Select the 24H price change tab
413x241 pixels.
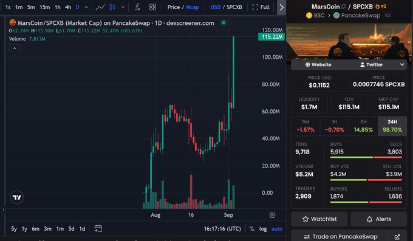tap(392, 126)
